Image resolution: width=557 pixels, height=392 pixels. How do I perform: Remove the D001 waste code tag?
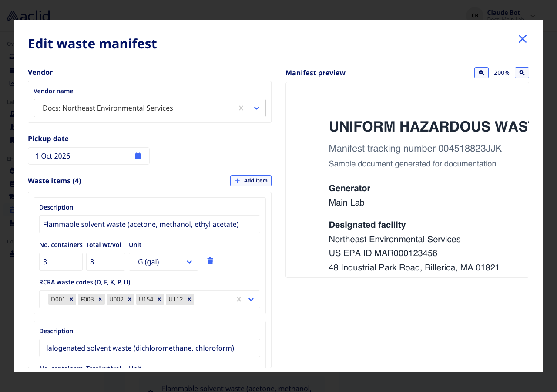(71, 299)
